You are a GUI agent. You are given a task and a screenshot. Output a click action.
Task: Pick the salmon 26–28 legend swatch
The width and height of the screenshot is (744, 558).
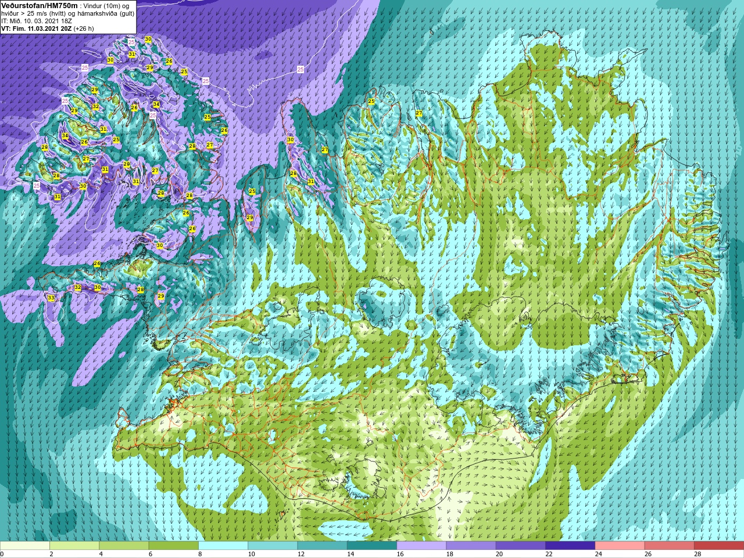pyautogui.click(x=670, y=546)
